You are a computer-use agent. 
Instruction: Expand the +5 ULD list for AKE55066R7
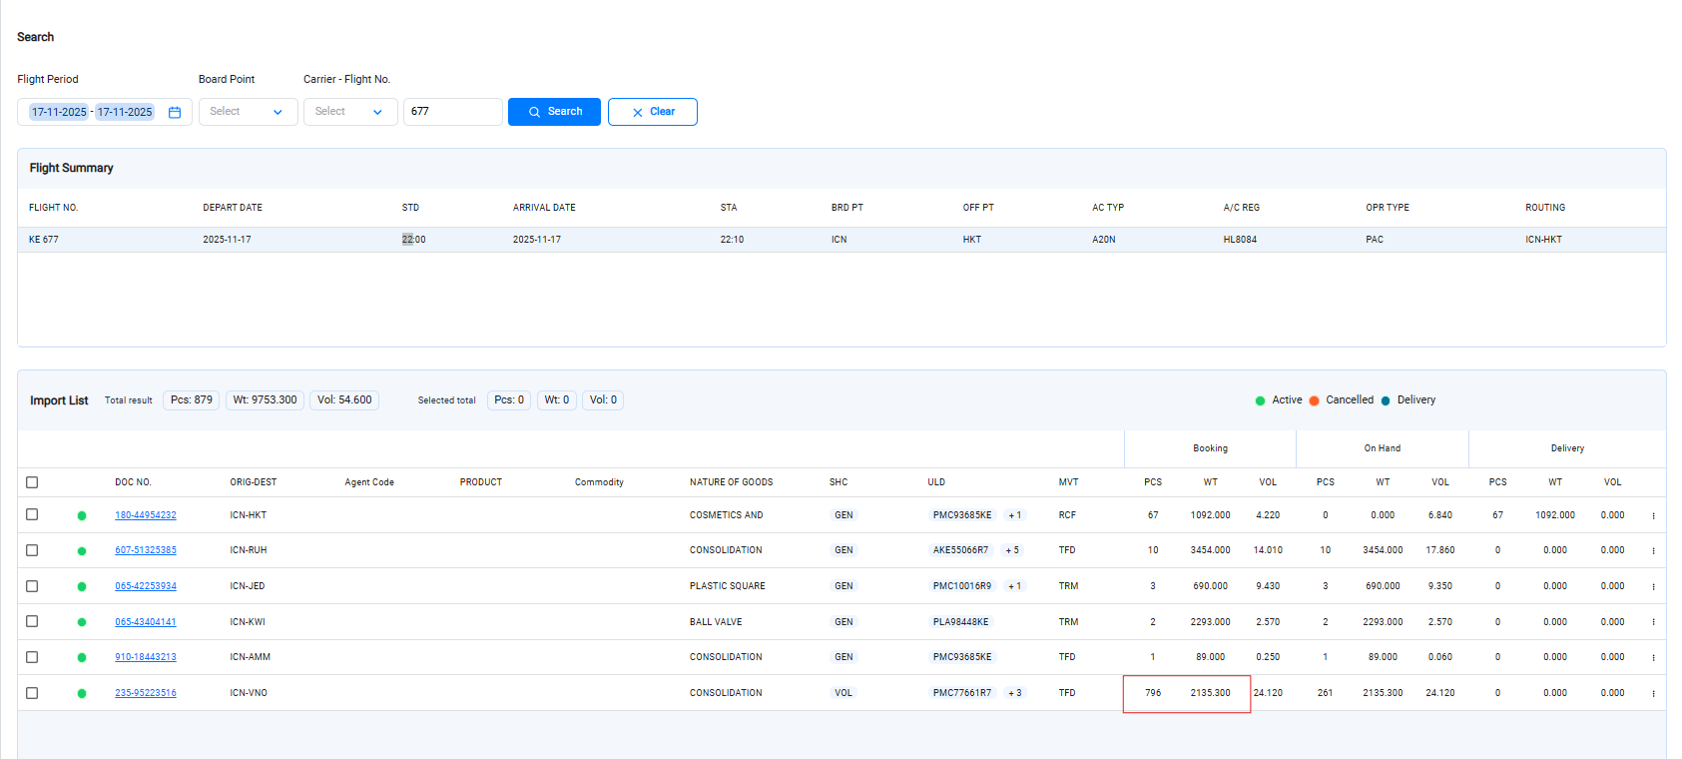click(1011, 550)
